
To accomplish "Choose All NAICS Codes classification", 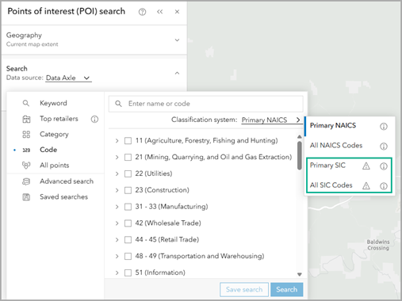I will (x=336, y=146).
